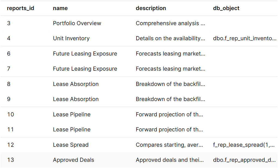Click reports_id cell with value 7
This screenshot has width=278, height=168.
click(9, 69)
